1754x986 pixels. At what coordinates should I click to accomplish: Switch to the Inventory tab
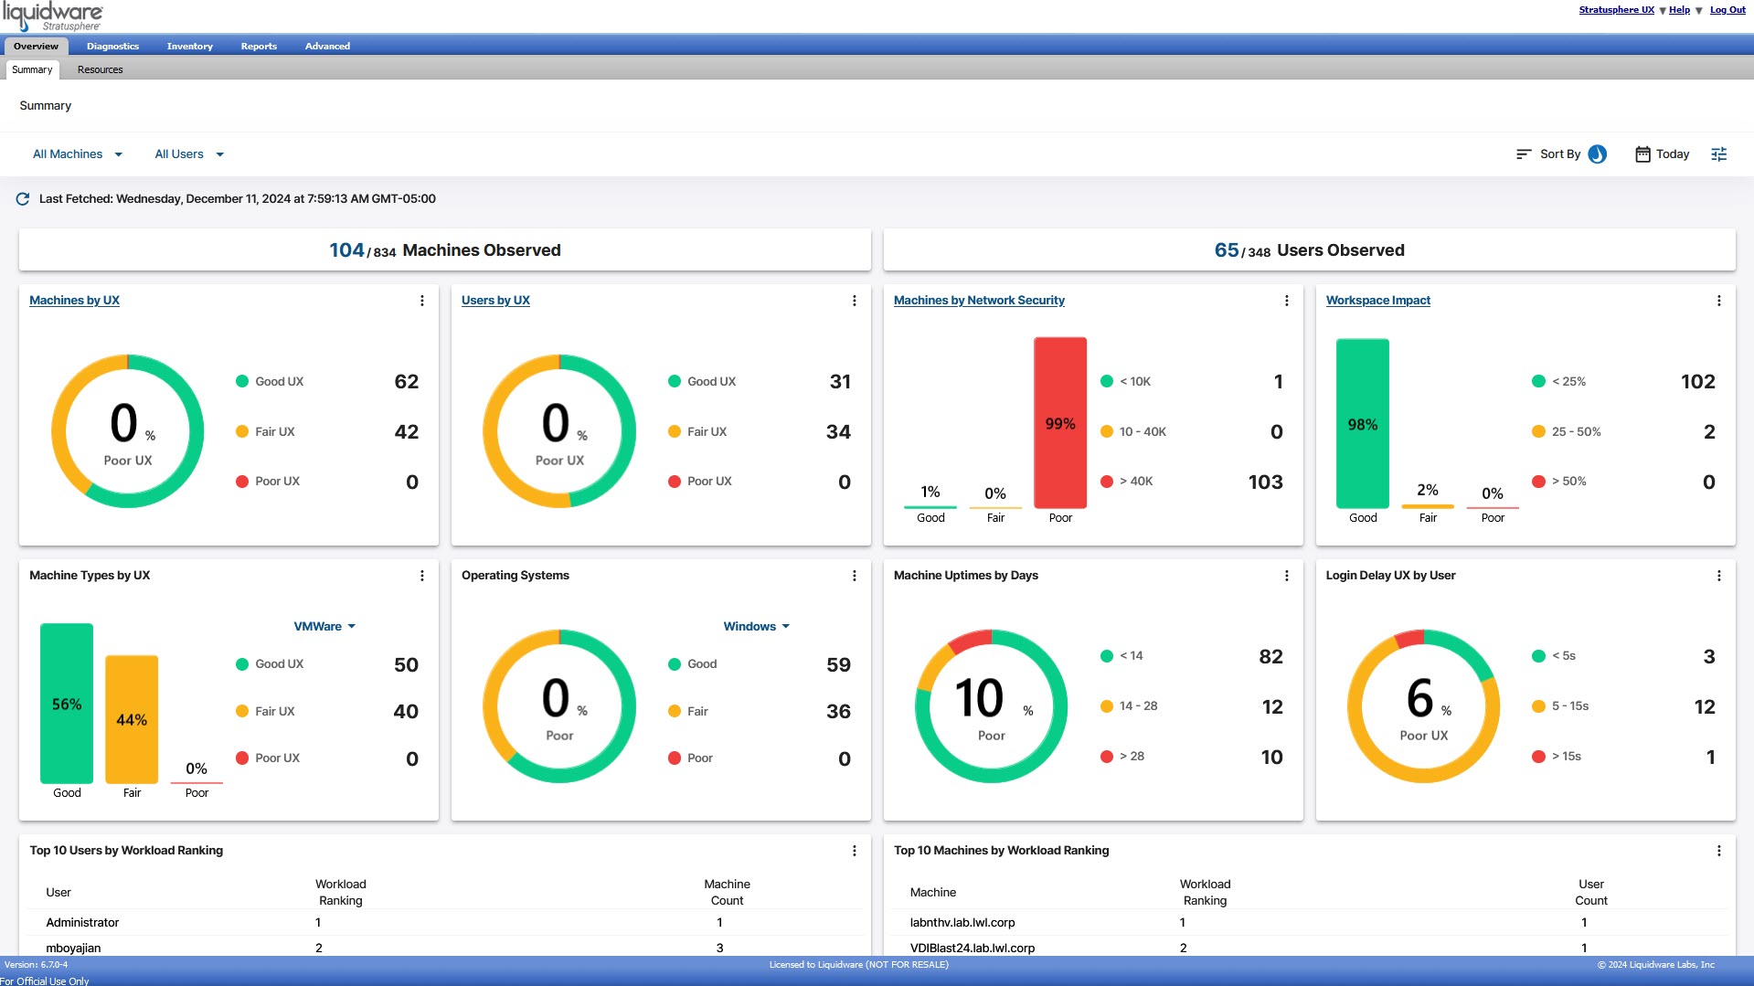coord(189,47)
